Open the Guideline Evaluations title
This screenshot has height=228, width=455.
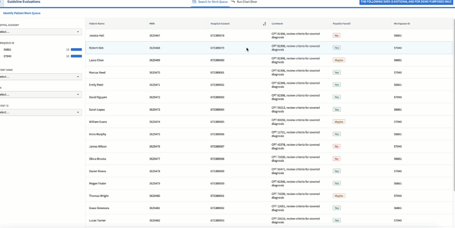coord(24,2)
